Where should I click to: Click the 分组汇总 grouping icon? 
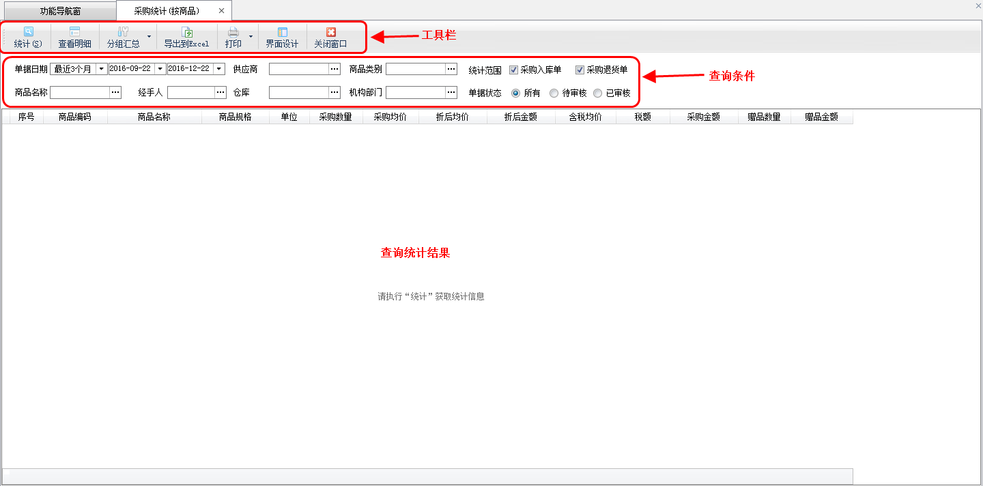pyautogui.click(x=123, y=32)
